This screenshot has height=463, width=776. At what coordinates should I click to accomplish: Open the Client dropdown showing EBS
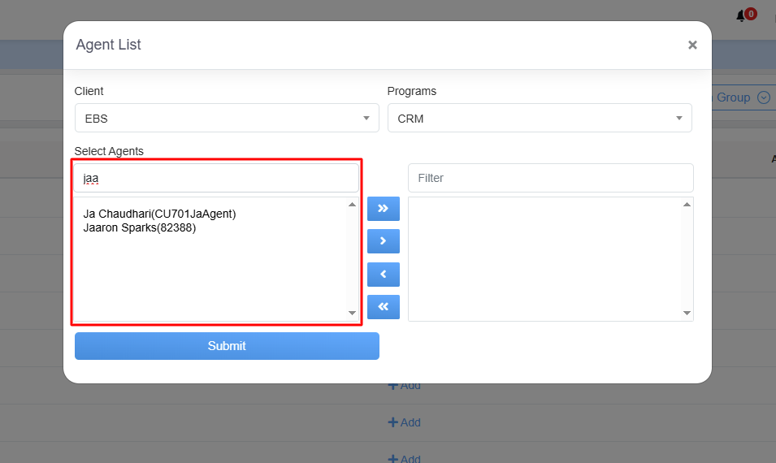coord(226,119)
